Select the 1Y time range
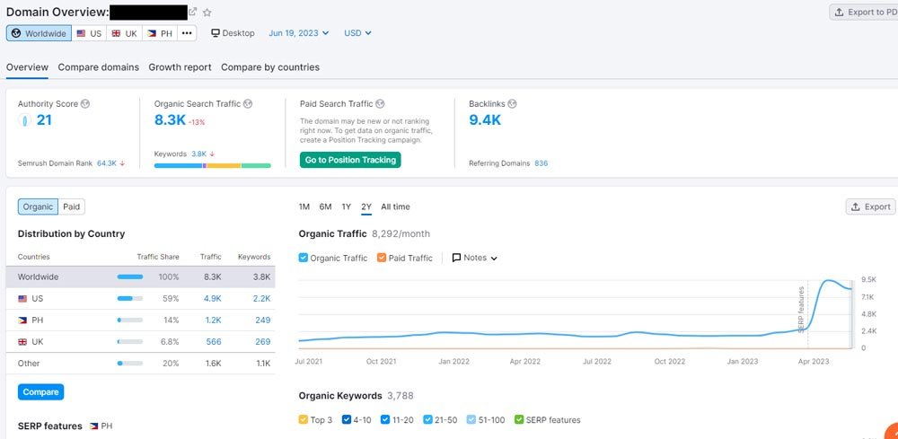898x439 pixels. [346, 207]
